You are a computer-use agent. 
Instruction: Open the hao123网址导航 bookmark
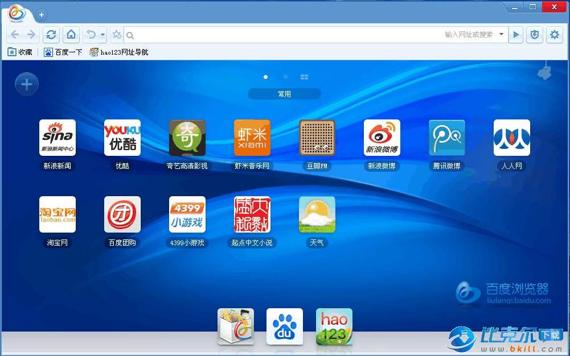(x=119, y=52)
